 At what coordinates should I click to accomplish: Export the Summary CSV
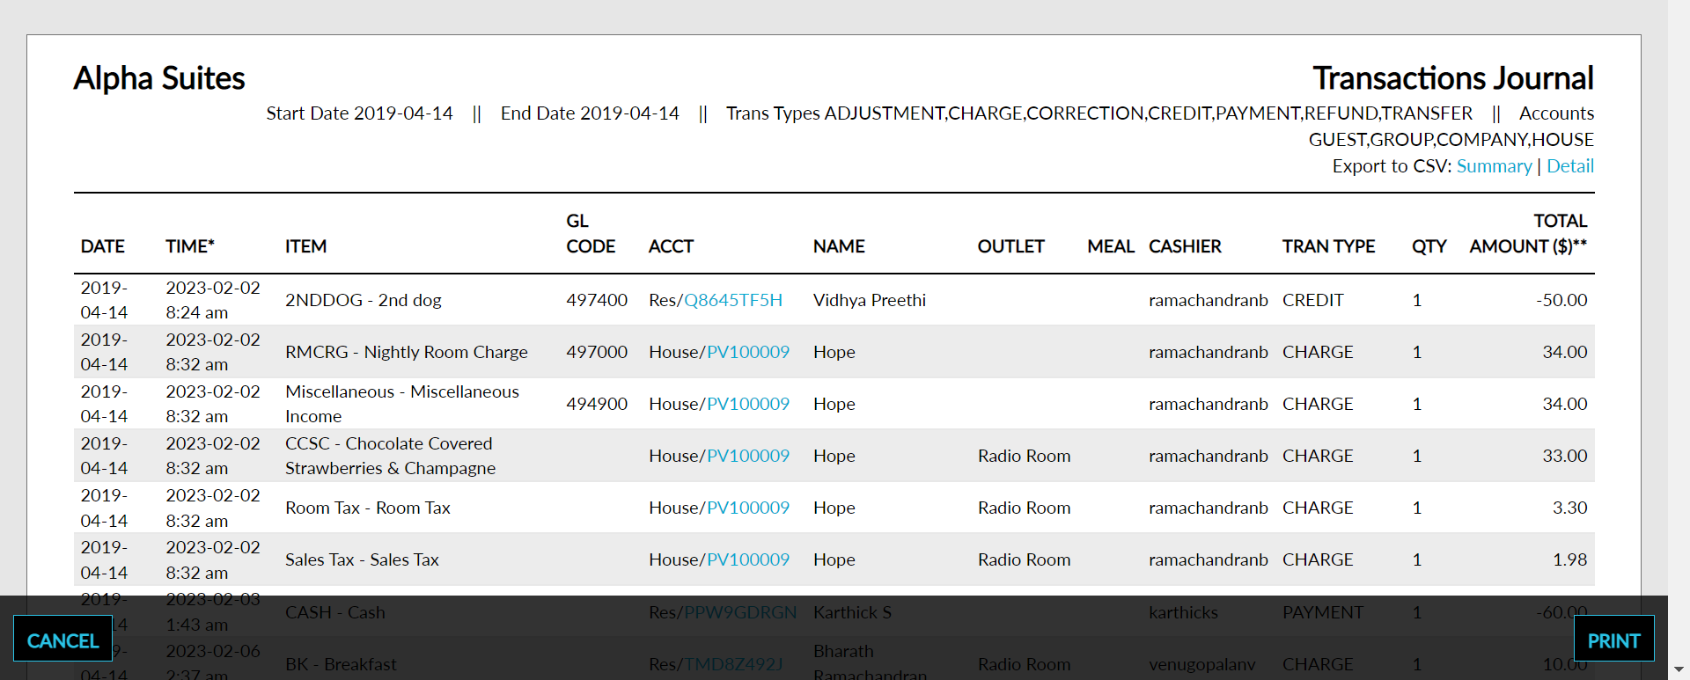tap(1494, 165)
